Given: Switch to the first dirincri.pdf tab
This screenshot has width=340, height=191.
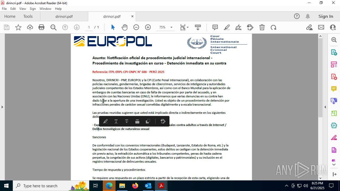Looking at the screenshot, I should (x=64, y=16).
